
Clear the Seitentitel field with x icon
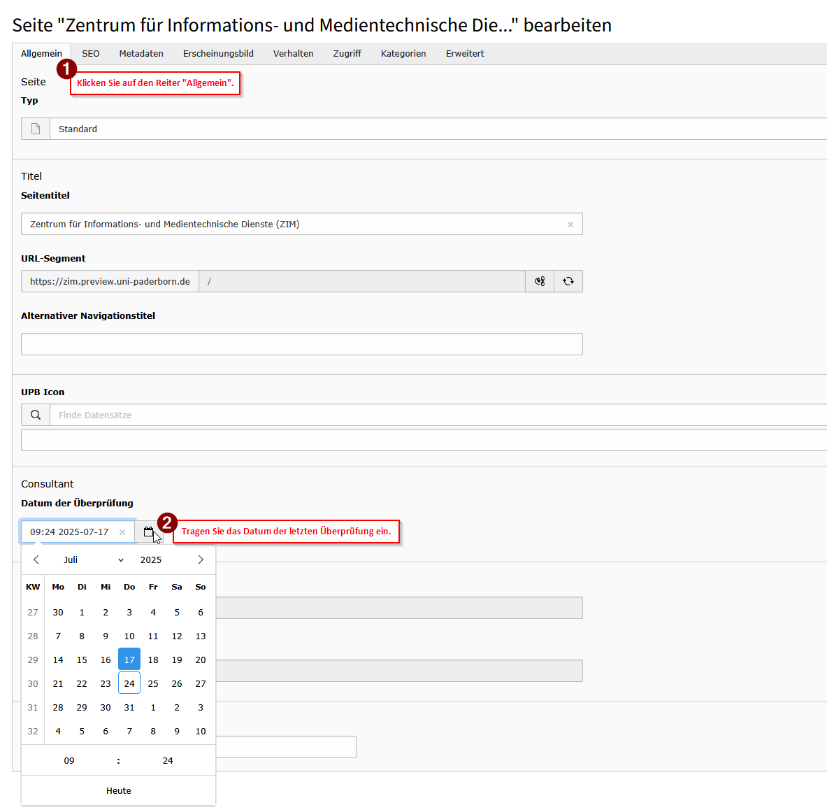(570, 225)
